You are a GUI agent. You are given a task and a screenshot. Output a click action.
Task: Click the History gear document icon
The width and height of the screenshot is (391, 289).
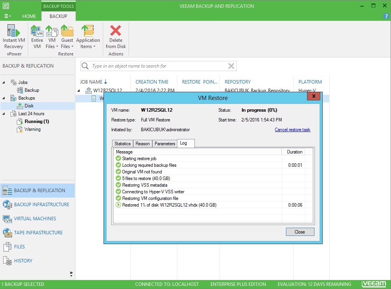click(x=7, y=261)
